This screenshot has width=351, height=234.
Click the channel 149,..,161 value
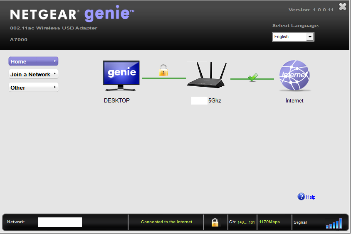coord(246,222)
